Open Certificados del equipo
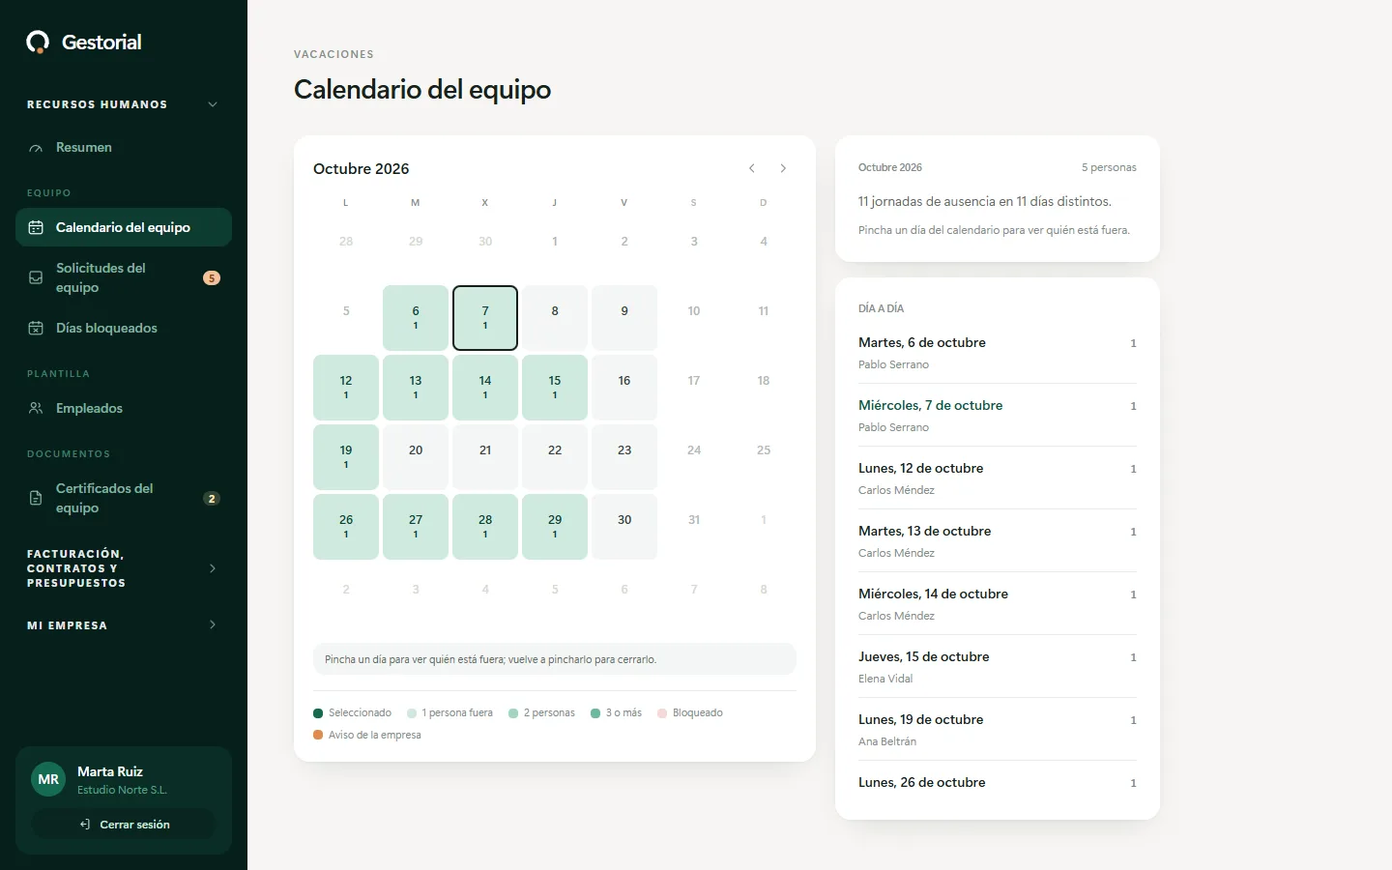 124,498
